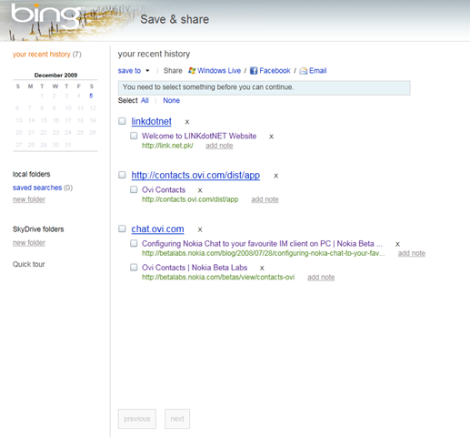Open the http://contacts.ovi.com/dist/app heading link
Screen dimensions: 470x437
pyautogui.click(x=195, y=175)
